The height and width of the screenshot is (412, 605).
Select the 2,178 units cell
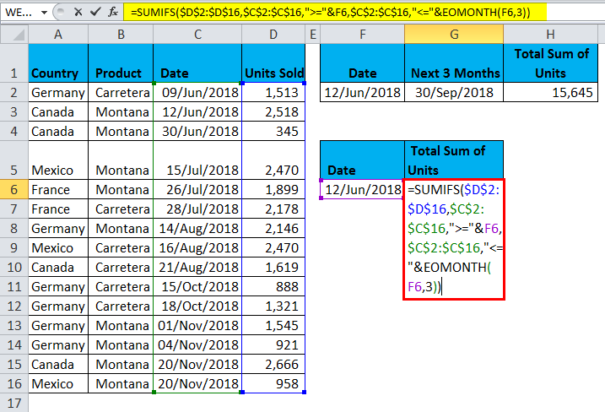click(x=273, y=209)
